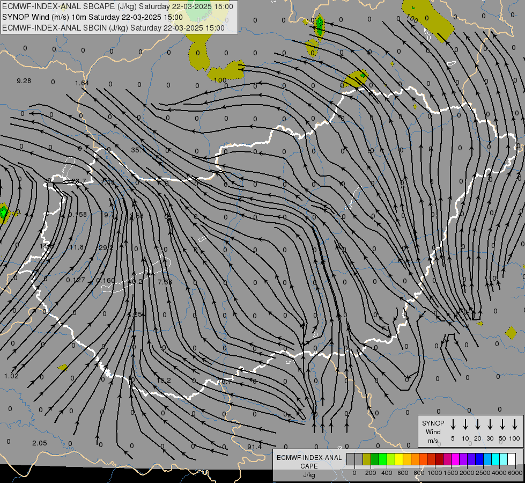525x483 pixels.
Task: Click the 'ECMWF-INDEX-ANAL CAPE J/kg' legend heading
Action: click(x=309, y=466)
